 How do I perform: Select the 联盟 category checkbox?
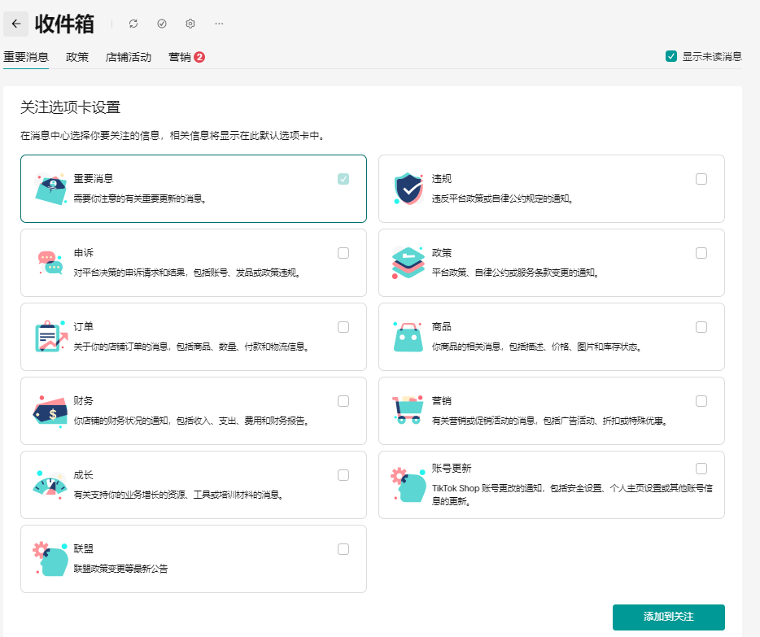[x=343, y=549]
